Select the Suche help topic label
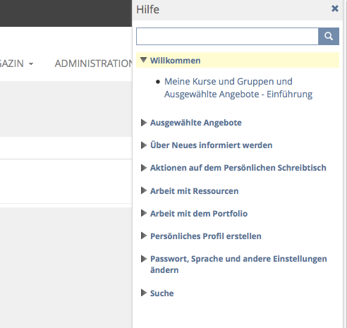 [162, 293]
